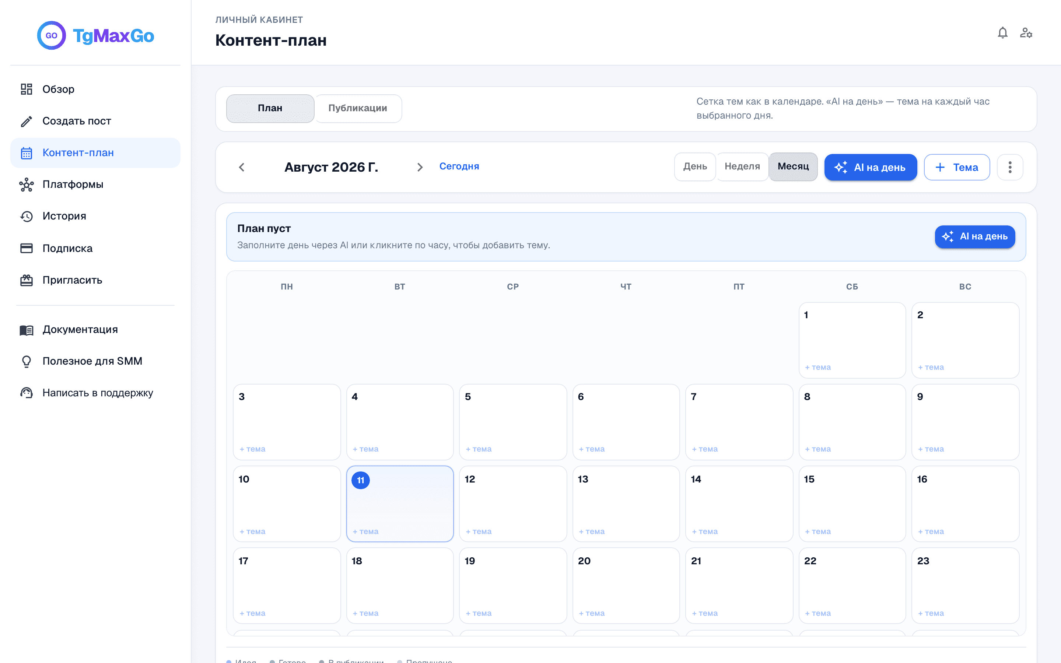
Task: Go to next month with right chevron
Action: 420,167
